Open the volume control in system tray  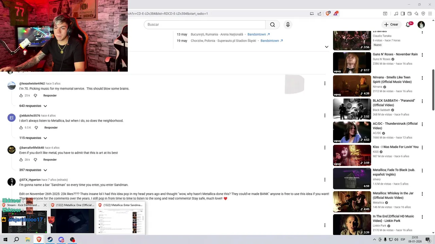[396, 240]
